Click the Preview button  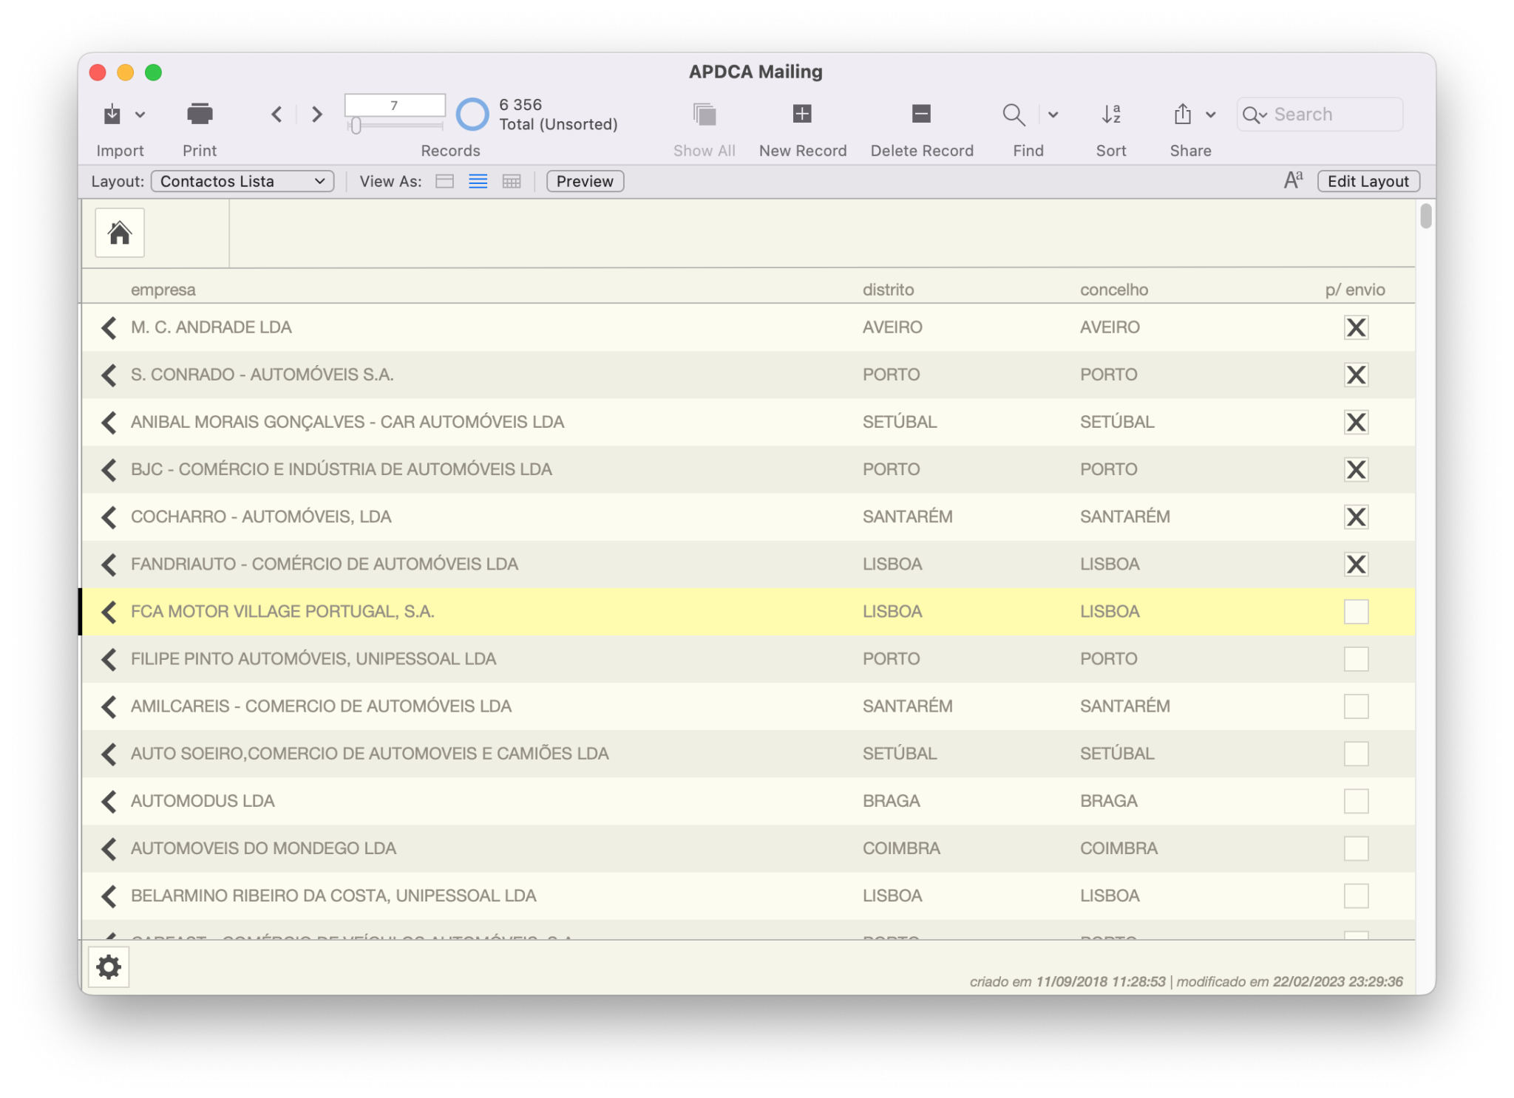585,181
